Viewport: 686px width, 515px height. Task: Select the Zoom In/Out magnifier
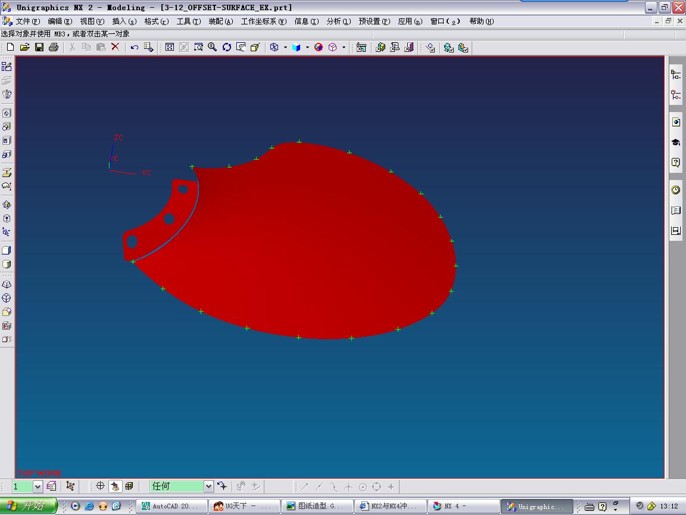[x=212, y=47]
